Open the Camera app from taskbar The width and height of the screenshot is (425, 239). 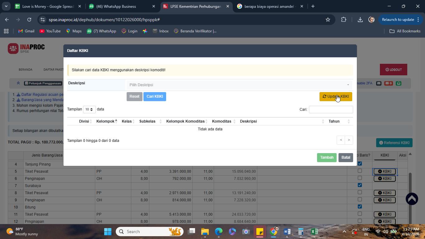[x=246, y=232]
